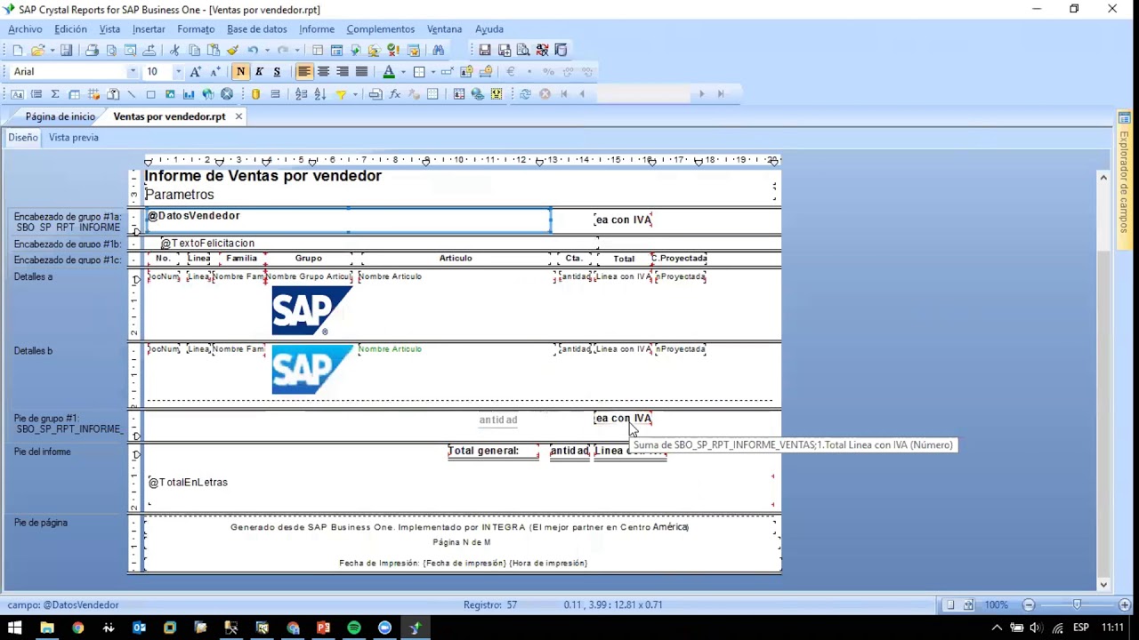The height and width of the screenshot is (640, 1139).
Task: Toggle the lock format icon
Action: [467, 72]
